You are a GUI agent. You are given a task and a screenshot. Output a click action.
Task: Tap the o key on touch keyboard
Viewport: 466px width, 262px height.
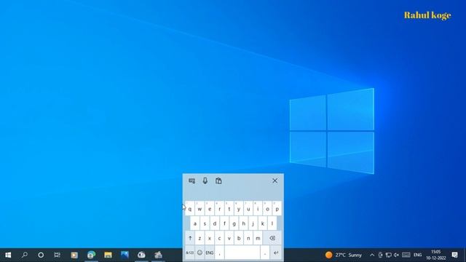[267, 209]
